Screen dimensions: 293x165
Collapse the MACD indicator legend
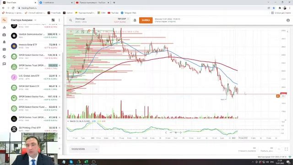point(68,121)
